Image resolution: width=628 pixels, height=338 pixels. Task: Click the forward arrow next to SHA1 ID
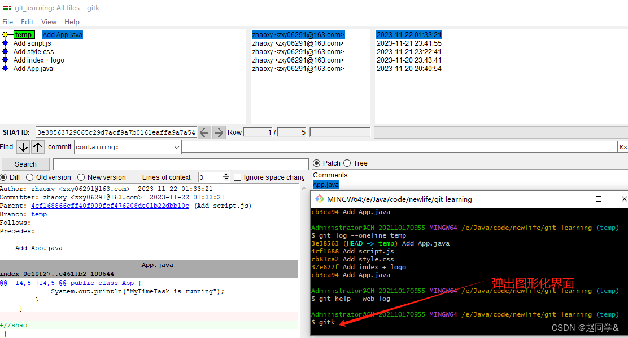pyautogui.click(x=219, y=132)
